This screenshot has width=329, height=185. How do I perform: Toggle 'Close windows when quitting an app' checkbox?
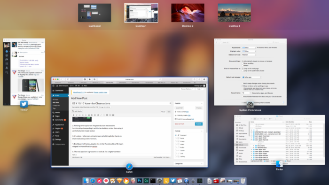pos(243,86)
